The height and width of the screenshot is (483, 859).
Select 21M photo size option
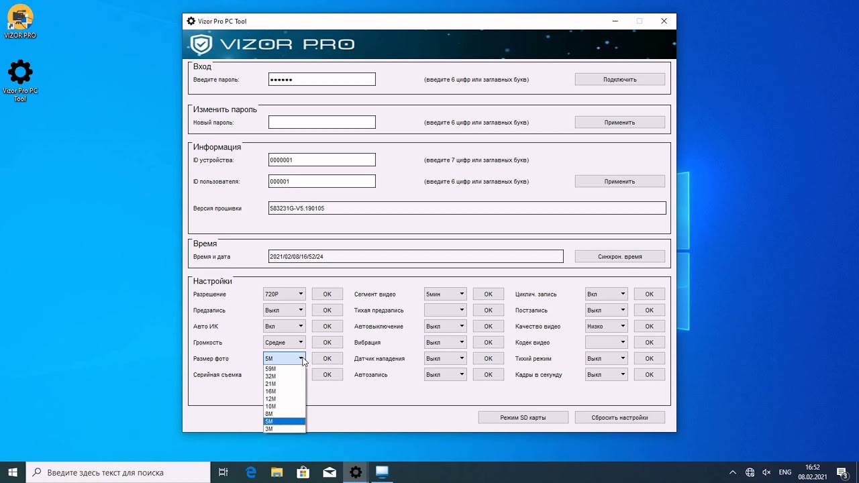(285, 384)
